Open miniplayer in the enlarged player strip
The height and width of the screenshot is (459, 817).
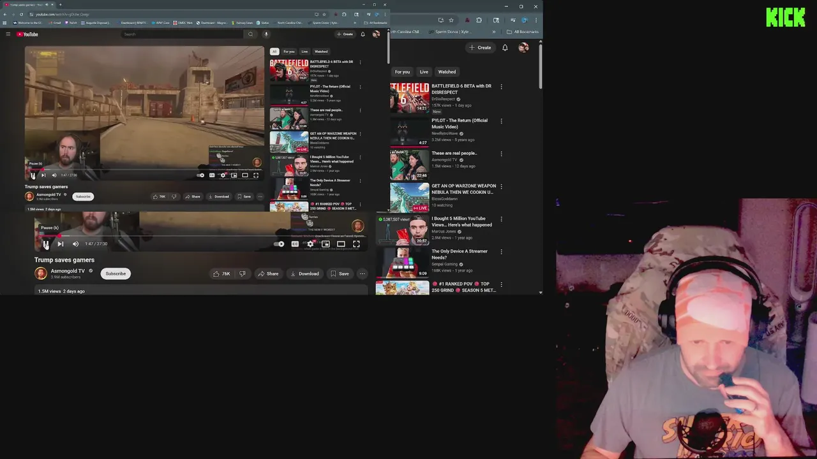coord(326,244)
